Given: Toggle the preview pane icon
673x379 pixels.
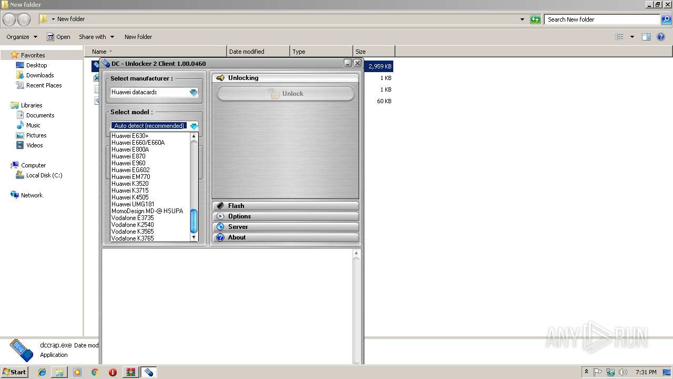Looking at the screenshot, I should tap(646, 37).
